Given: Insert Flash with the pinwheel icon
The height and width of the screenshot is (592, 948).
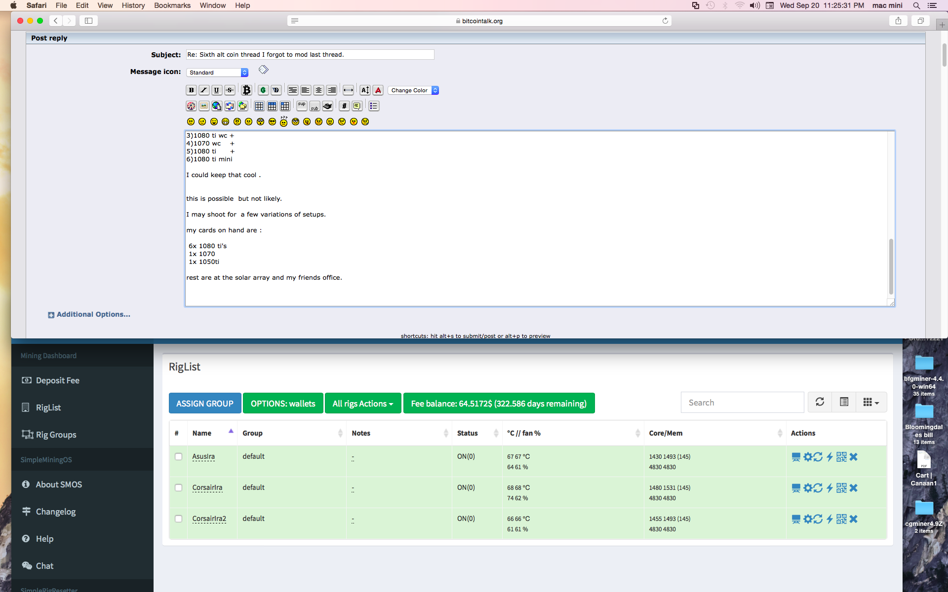Looking at the screenshot, I should pos(191,106).
